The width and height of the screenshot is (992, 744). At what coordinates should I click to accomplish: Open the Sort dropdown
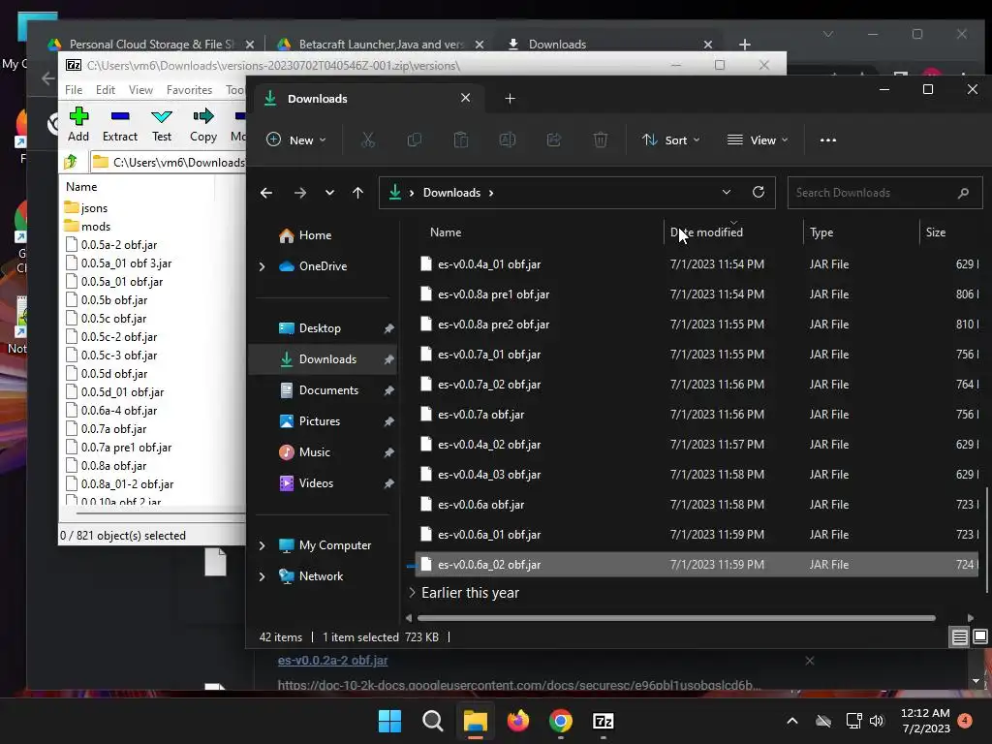[x=671, y=139]
